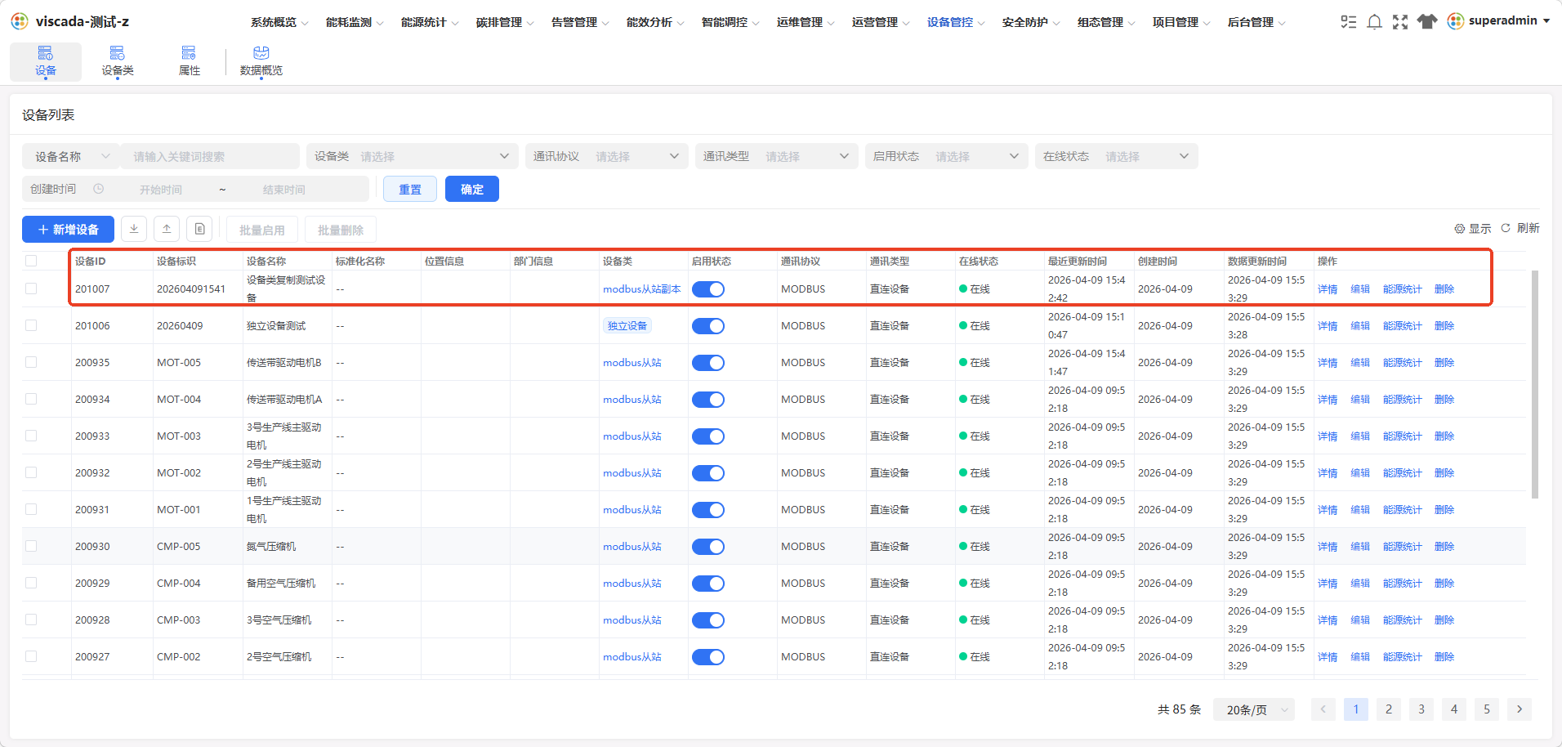Click the 重置 button
The width and height of the screenshot is (1562, 747).
410,189
